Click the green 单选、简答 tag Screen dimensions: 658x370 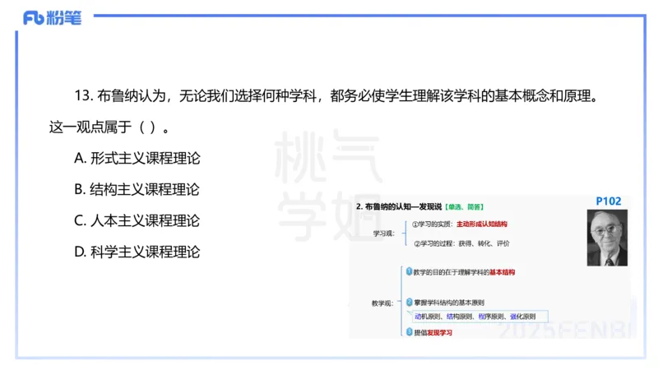(x=465, y=207)
